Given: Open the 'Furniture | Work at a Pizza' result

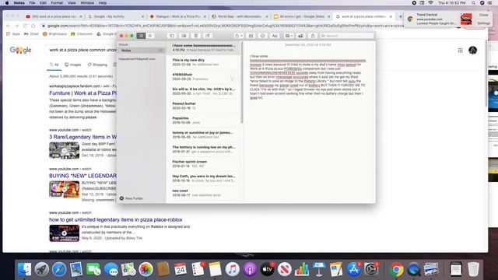Looking at the screenshot, I should [x=83, y=93].
